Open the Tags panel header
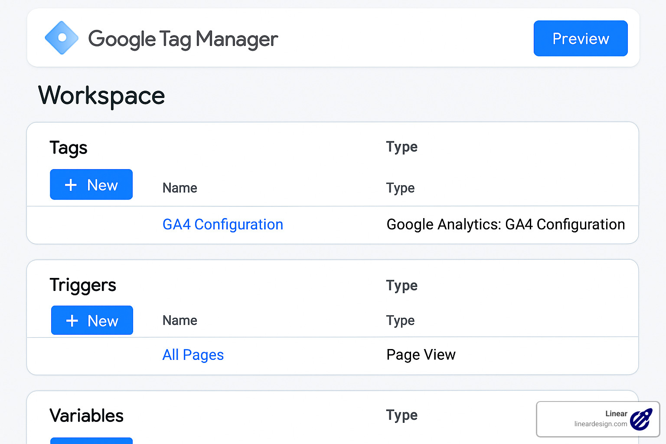The height and width of the screenshot is (444, 666). point(69,147)
